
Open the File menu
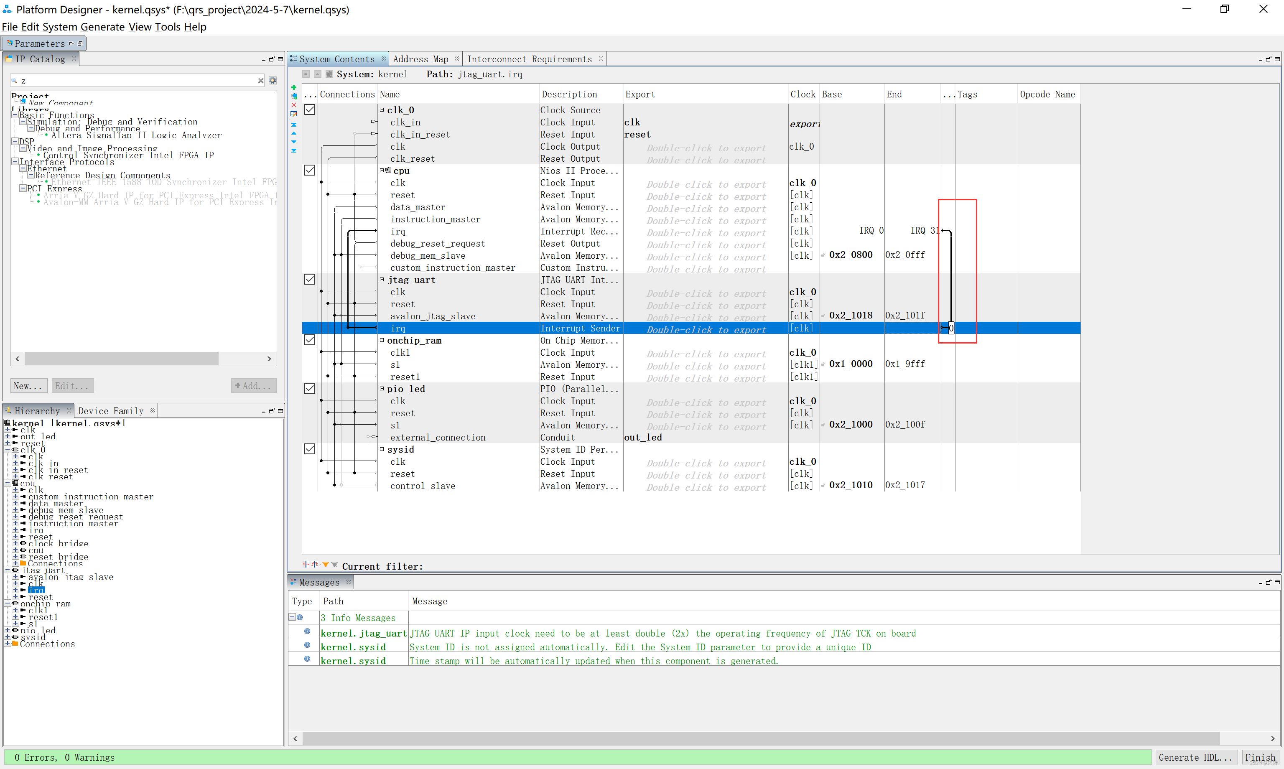[x=10, y=27]
